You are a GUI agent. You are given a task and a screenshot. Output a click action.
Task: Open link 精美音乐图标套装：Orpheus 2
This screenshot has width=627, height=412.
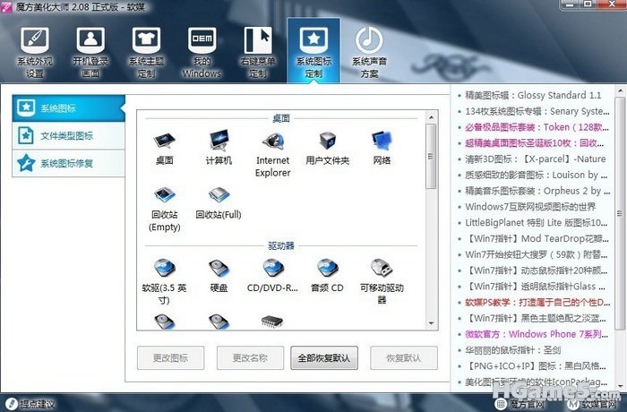tap(537, 191)
